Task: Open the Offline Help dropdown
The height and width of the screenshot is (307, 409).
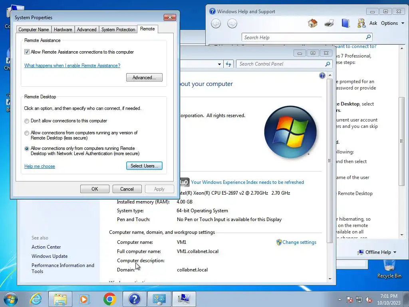Action: coord(377,252)
